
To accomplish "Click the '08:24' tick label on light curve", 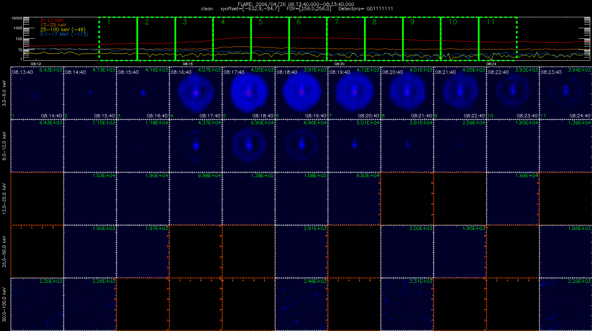I will click(x=491, y=64).
